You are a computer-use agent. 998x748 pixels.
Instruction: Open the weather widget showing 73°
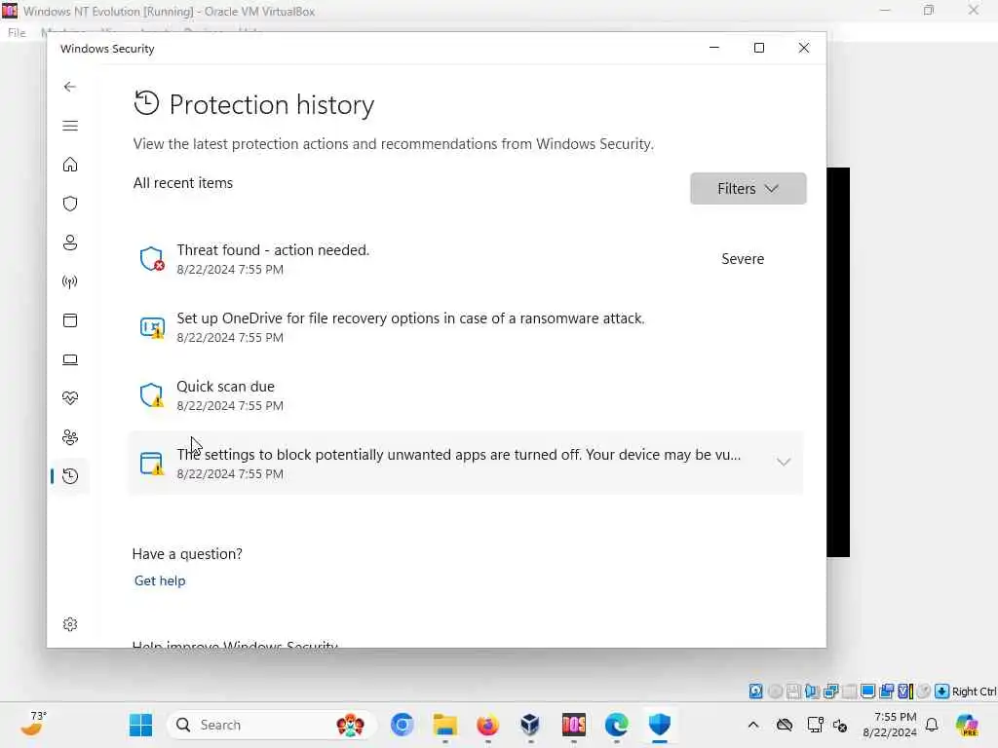point(36,724)
